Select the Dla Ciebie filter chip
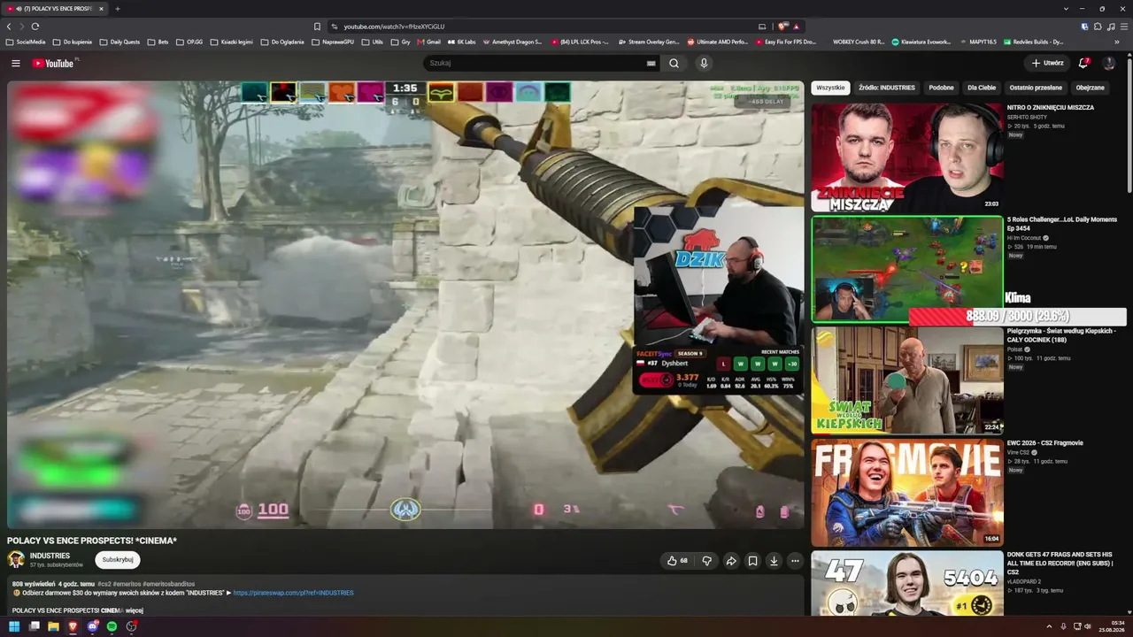 pos(982,88)
